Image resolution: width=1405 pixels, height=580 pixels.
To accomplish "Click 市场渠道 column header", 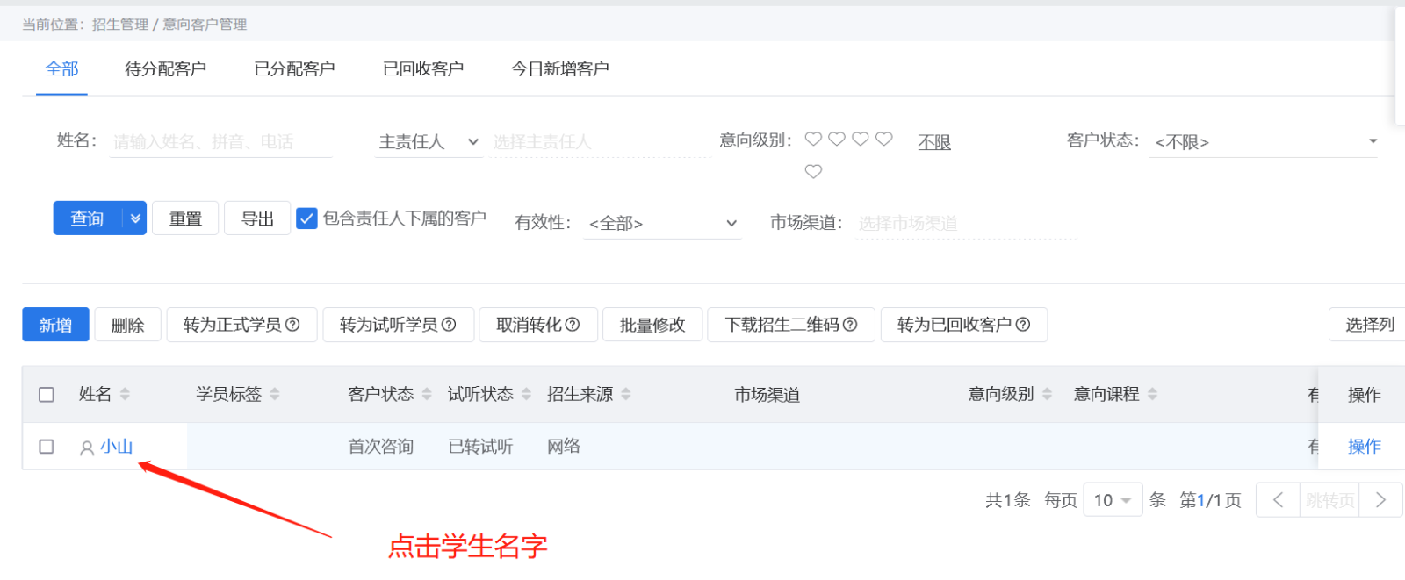I will click(767, 395).
